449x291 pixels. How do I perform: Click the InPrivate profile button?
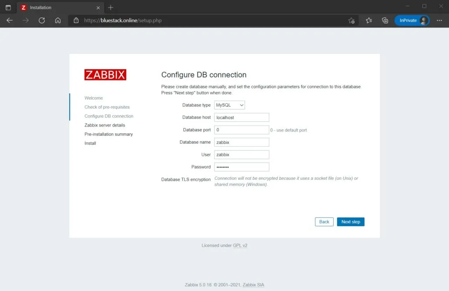(412, 20)
